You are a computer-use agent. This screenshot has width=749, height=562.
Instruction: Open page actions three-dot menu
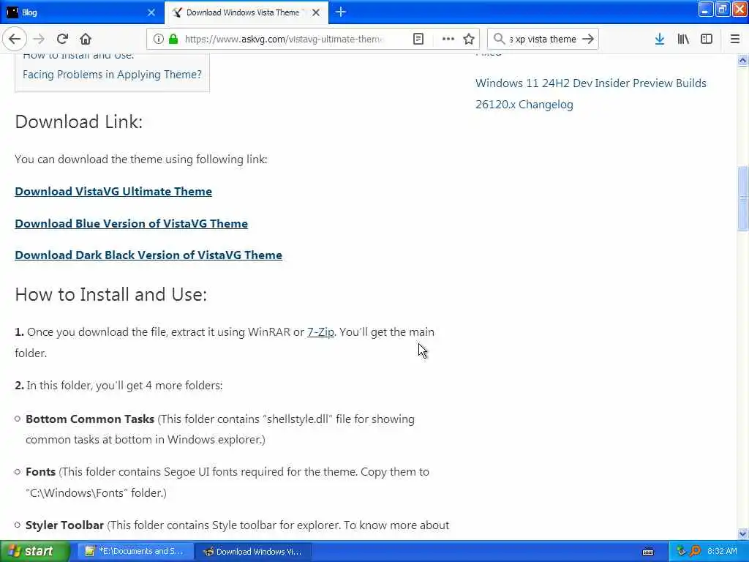(x=448, y=40)
